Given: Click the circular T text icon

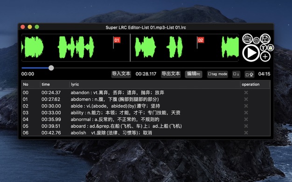Looking at the screenshot, I should [x=264, y=48].
